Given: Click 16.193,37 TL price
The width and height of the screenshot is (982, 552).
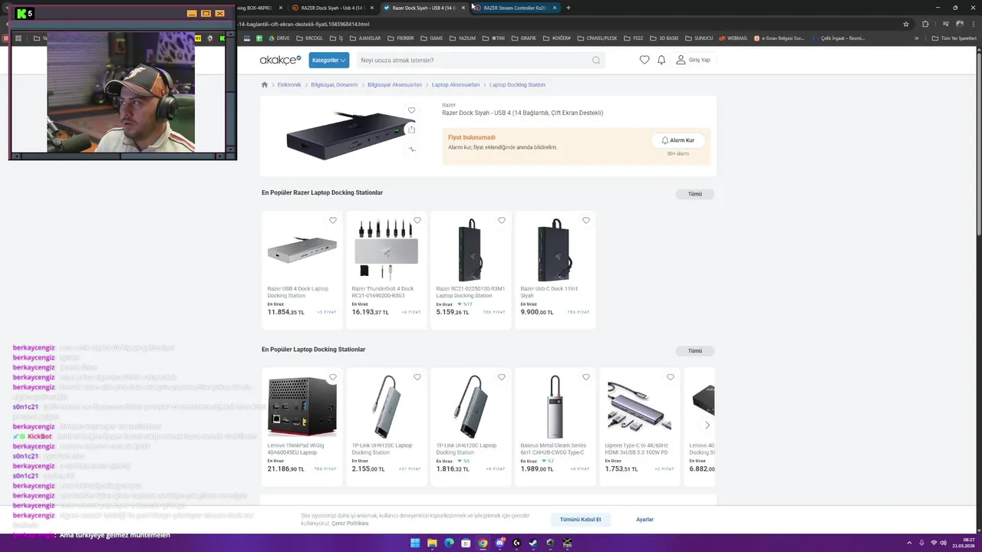Looking at the screenshot, I should 371,312.
